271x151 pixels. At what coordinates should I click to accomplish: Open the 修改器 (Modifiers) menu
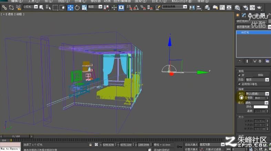click(96, 1)
